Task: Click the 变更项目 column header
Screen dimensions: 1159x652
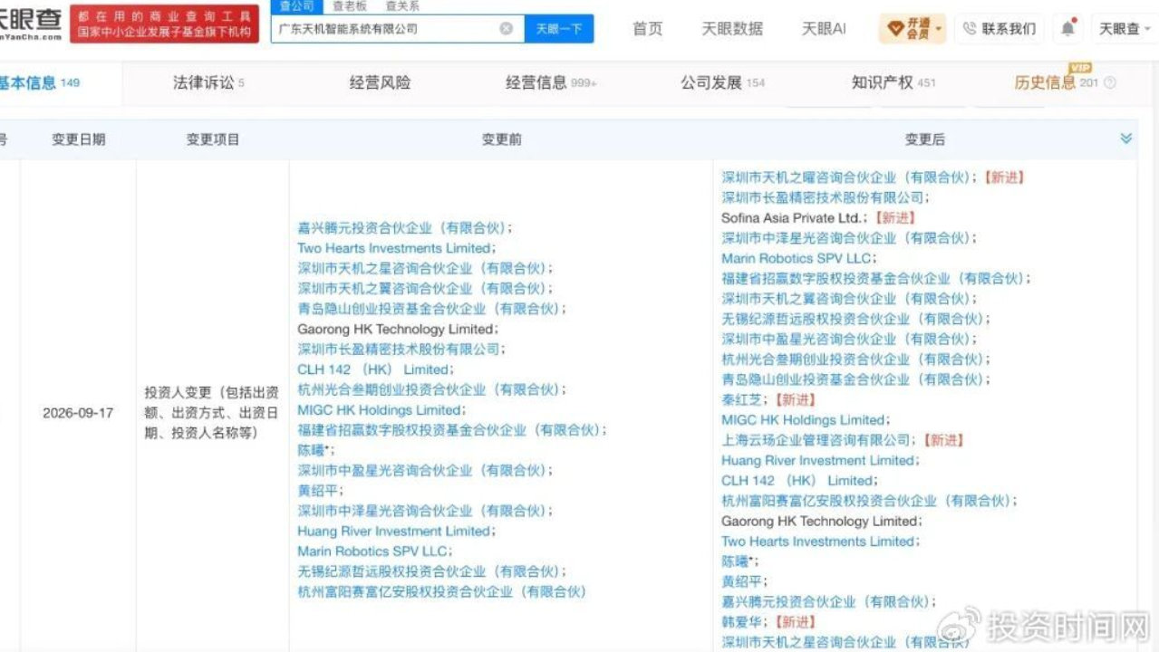Action: click(213, 139)
